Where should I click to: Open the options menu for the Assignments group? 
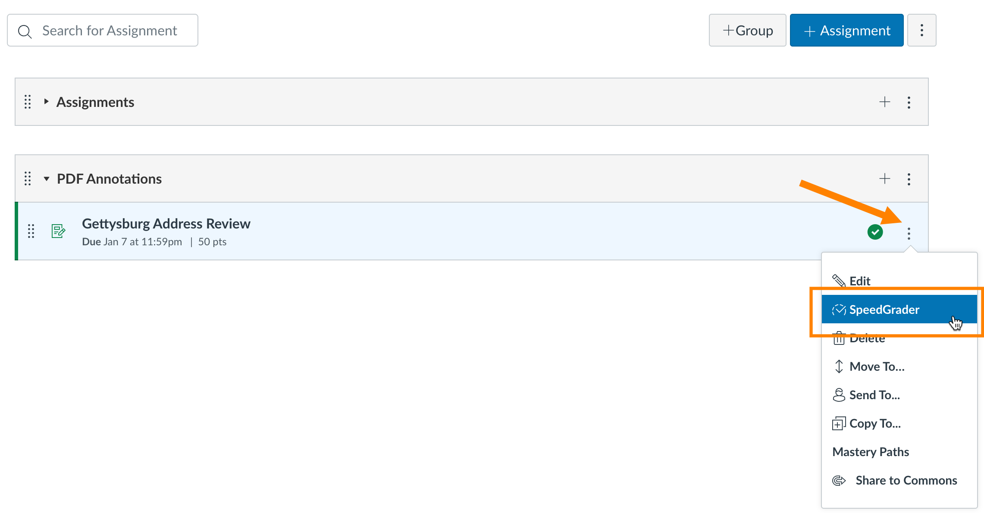pyautogui.click(x=909, y=102)
